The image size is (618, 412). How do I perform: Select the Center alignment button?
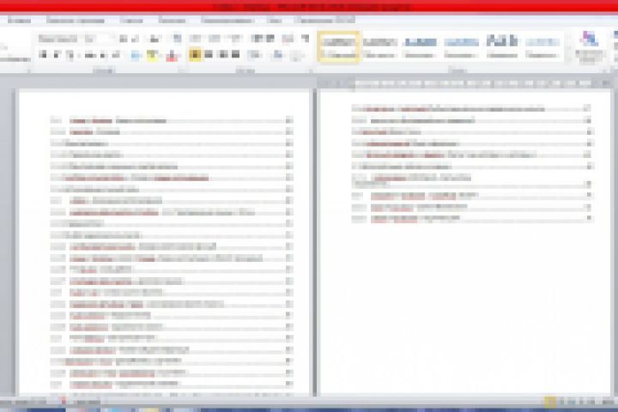click(x=209, y=54)
